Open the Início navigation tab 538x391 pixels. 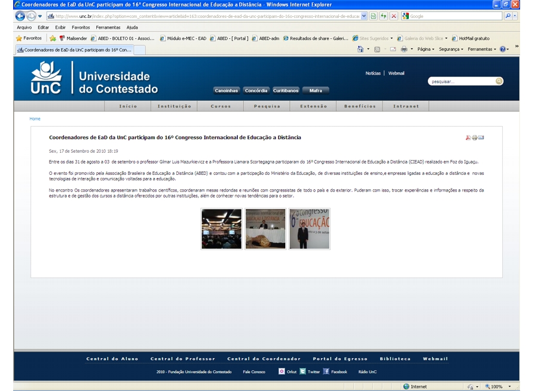(x=128, y=106)
